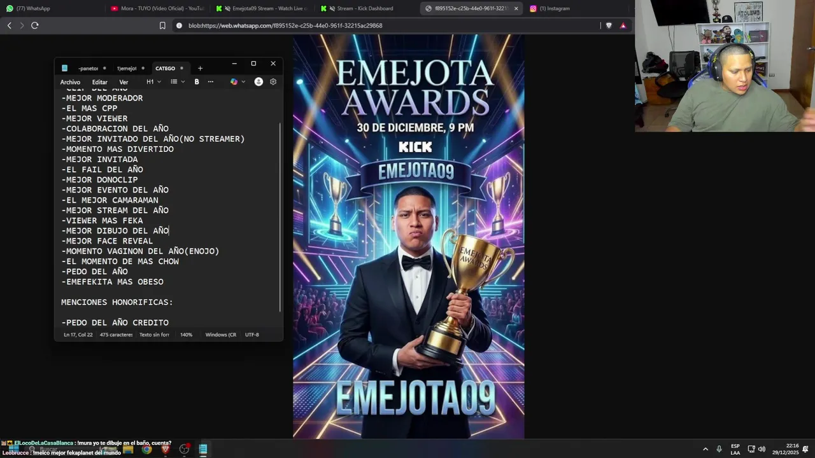The width and height of the screenshot is (815, 458).
Task: Open the Editar menu in Notepad
Action: [x=99, y=82]
